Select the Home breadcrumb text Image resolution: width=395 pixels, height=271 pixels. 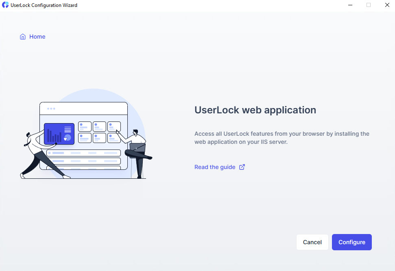(x=37, y=37)
